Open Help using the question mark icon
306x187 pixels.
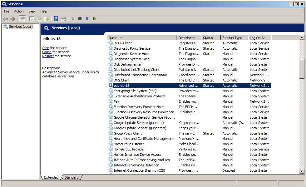[x=56, y=19]
